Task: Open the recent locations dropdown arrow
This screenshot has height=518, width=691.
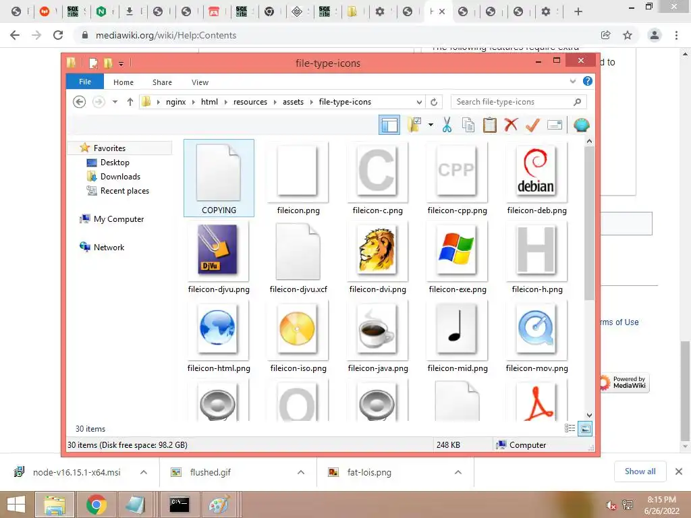Action: coord(115,102)
